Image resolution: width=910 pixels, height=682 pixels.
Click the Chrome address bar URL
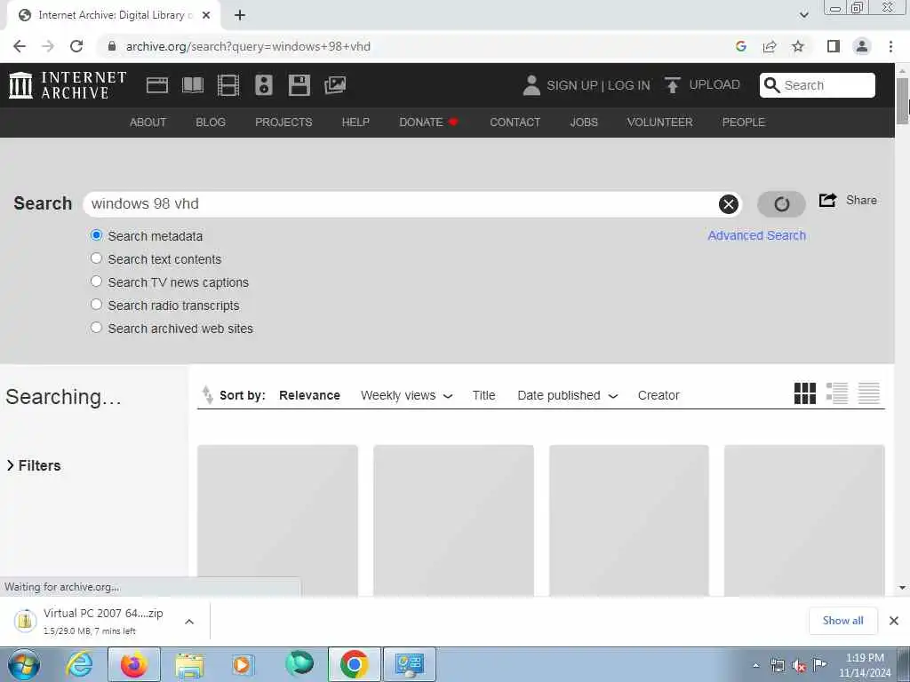tap(249, 46)
